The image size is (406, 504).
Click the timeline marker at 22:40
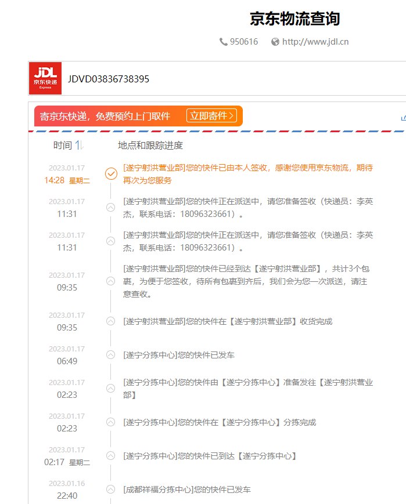click(111, 490)
